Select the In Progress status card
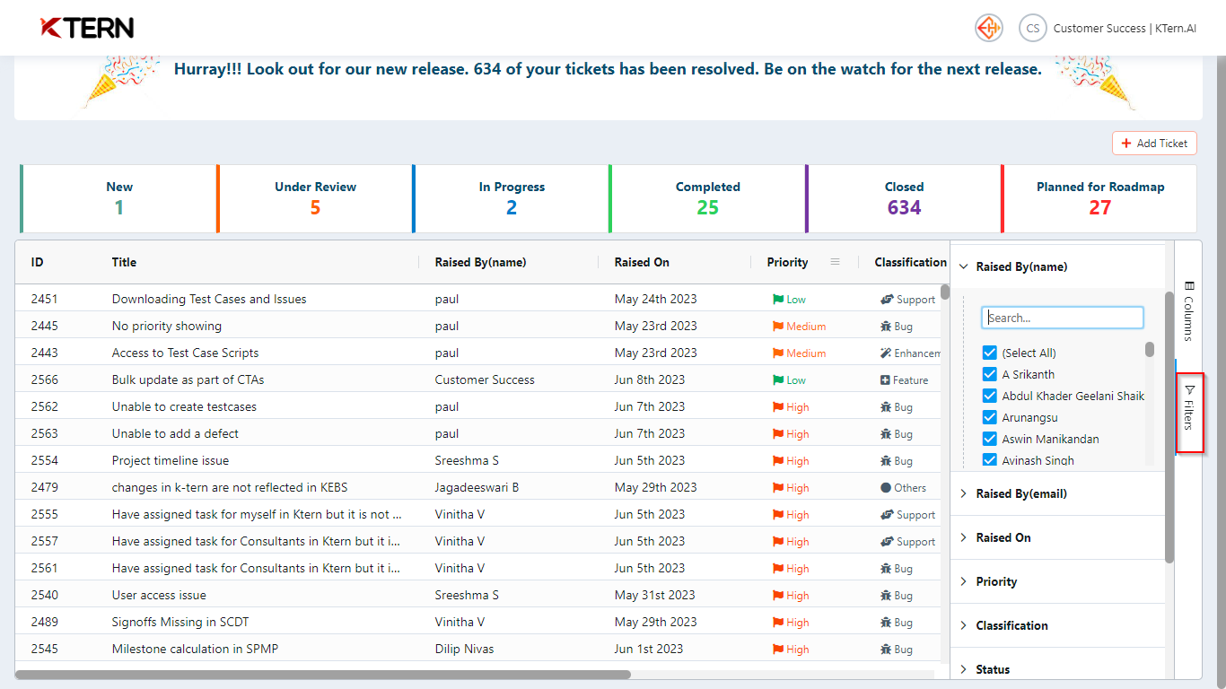Image resolution: width=1226 pixels, height=689 pixels. tap(512, 198)
